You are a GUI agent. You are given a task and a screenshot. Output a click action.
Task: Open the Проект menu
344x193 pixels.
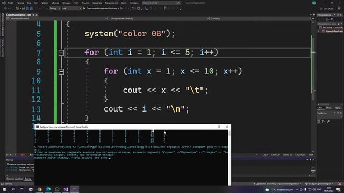click(44, 3)
